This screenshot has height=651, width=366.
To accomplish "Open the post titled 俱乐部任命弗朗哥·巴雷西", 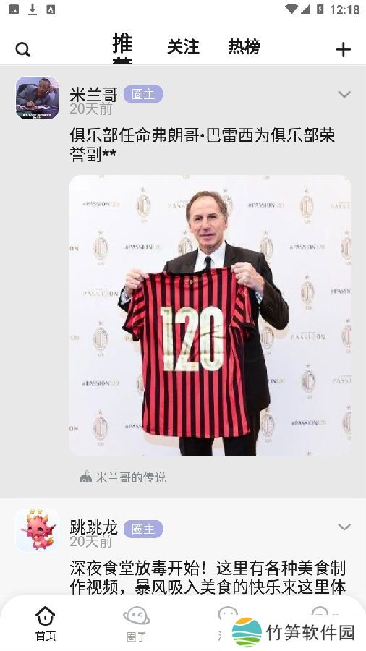I will click(203, 145).
